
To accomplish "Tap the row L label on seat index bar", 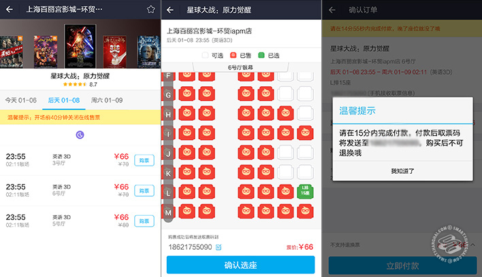I will [168, 193].
